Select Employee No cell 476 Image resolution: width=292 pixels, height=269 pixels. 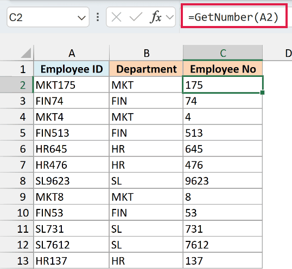(223, 165)
